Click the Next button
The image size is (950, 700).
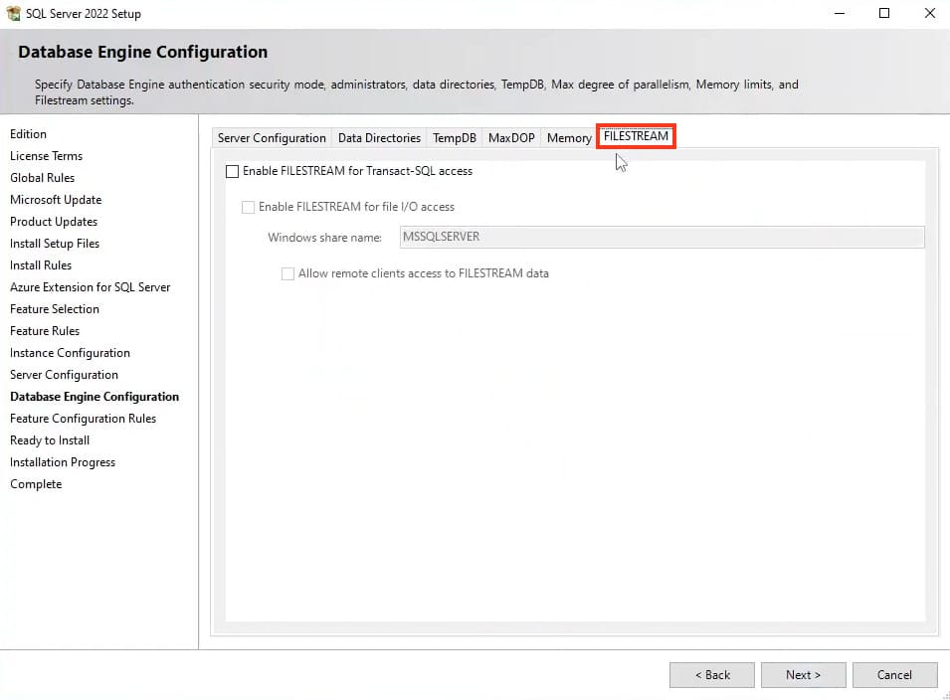point(803,675)
